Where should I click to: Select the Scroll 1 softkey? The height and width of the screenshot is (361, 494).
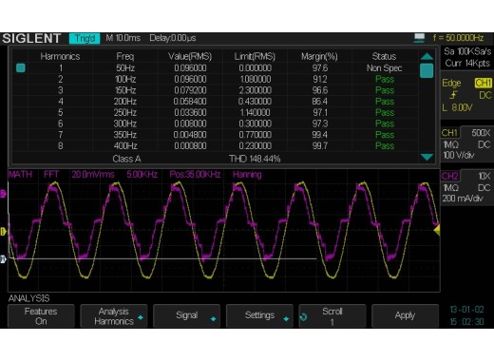[x=332, y=315]
